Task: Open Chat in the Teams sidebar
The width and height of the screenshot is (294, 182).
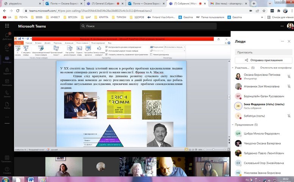Action: 7,48
